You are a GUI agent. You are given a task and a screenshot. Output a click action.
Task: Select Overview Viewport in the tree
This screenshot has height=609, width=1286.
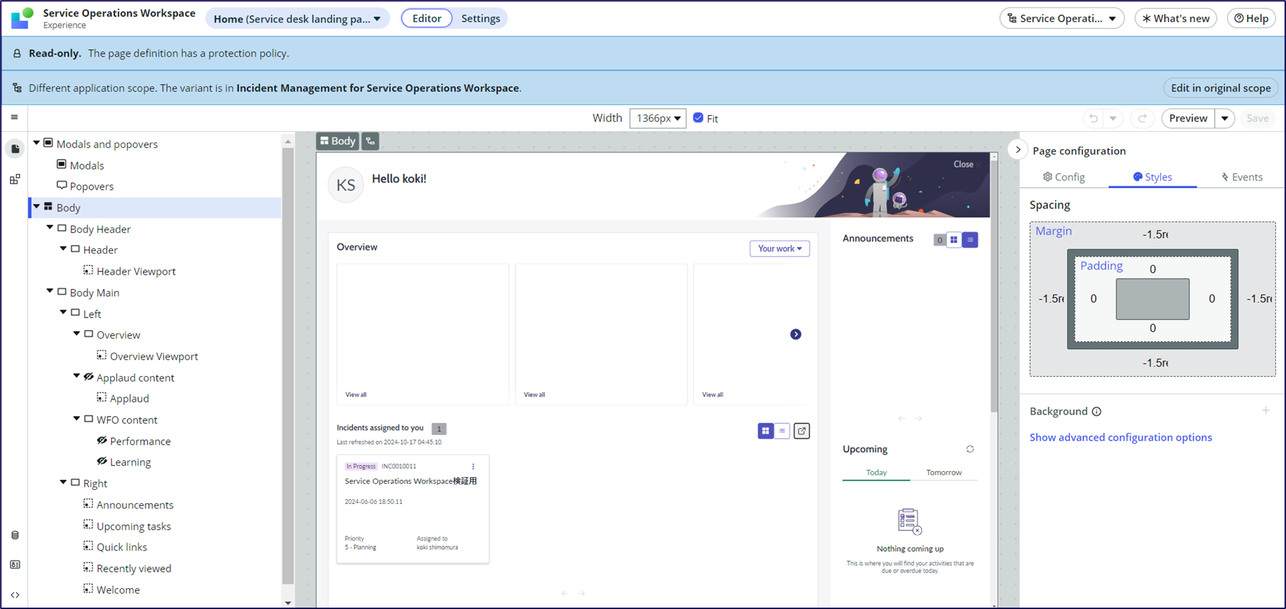click(154, 356)
